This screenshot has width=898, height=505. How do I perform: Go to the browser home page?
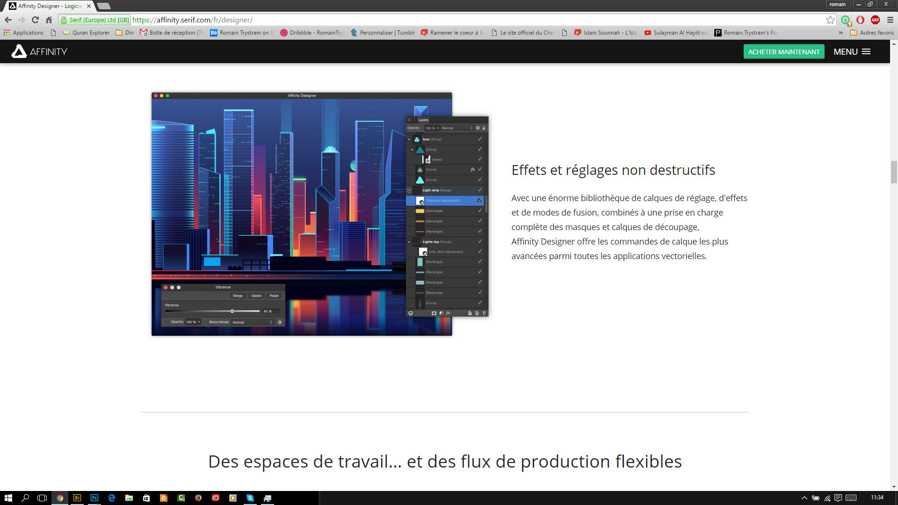[49, 20]
